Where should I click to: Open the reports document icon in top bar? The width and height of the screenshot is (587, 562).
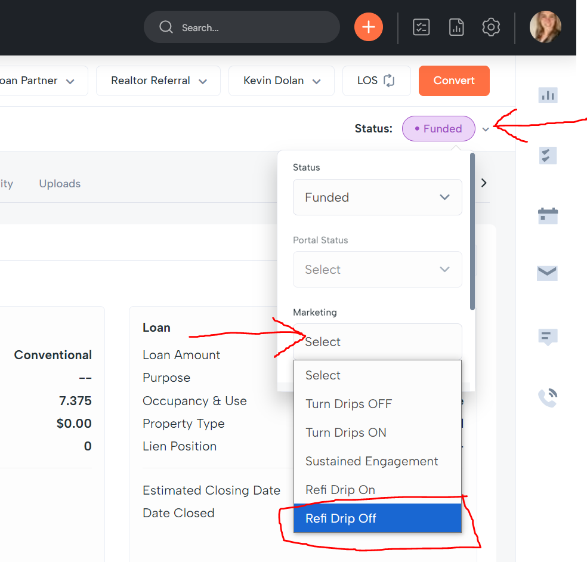(x=456, y=27)
